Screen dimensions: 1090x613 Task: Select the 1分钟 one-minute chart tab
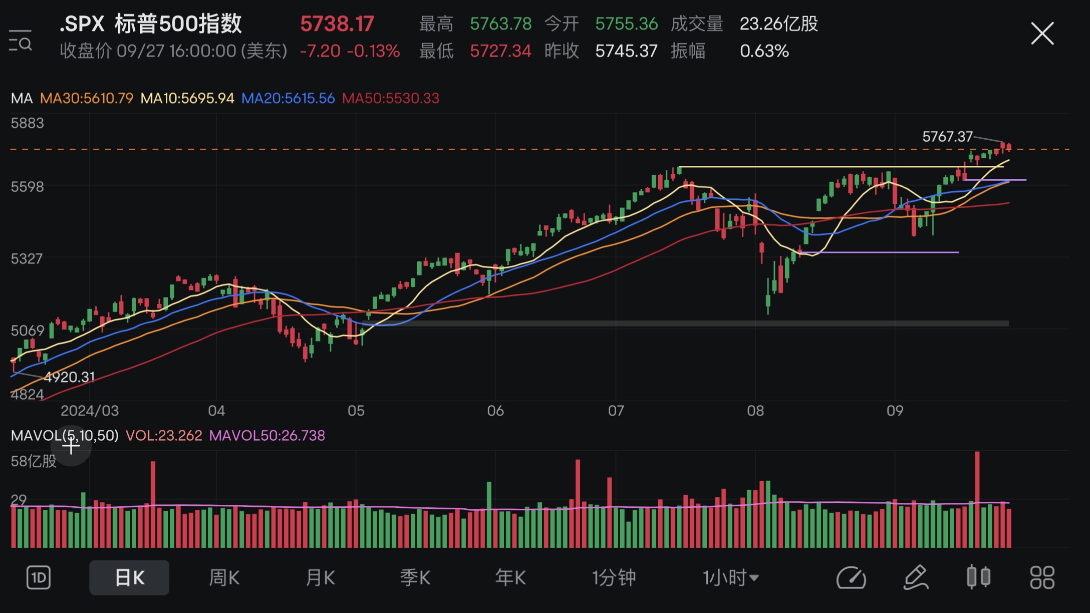pos(614,577)
